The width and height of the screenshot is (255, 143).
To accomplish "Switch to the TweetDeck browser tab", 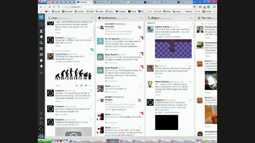I will pos(84,2).
